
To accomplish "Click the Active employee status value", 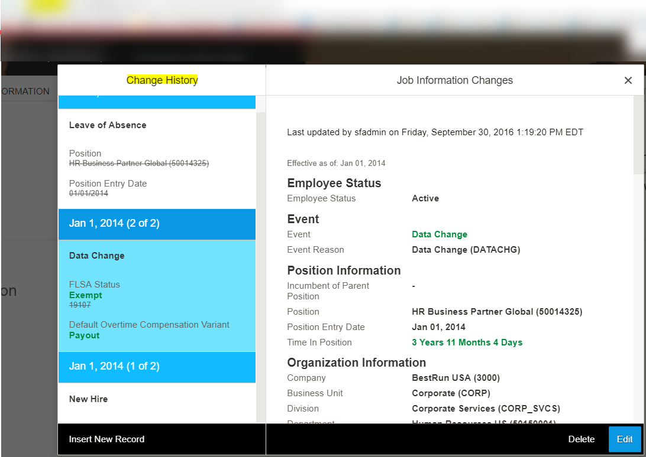I will (x=425, y=198).
